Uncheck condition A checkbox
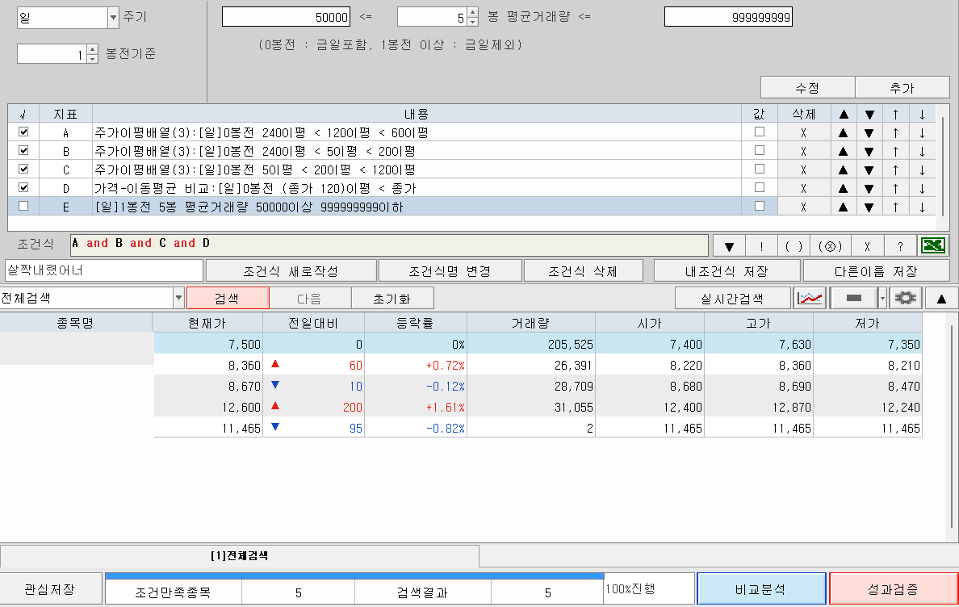Viewport: 959px width, 607px height. tap(23, 132)
